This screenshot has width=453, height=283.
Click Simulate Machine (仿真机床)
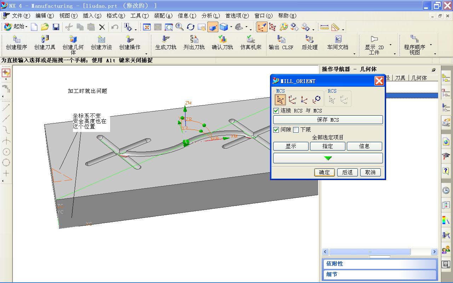click(251, 42)
